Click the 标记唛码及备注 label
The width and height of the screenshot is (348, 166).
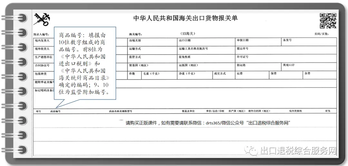44,91
